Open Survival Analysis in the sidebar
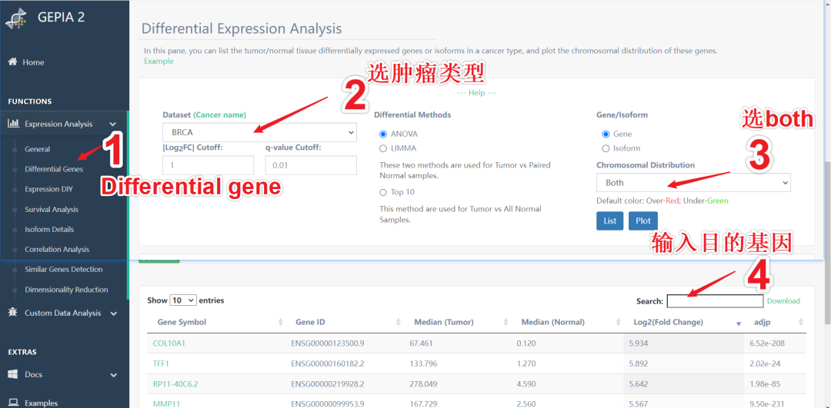The height and width of the screenshot is (408, 831). [x=52, y=210]
